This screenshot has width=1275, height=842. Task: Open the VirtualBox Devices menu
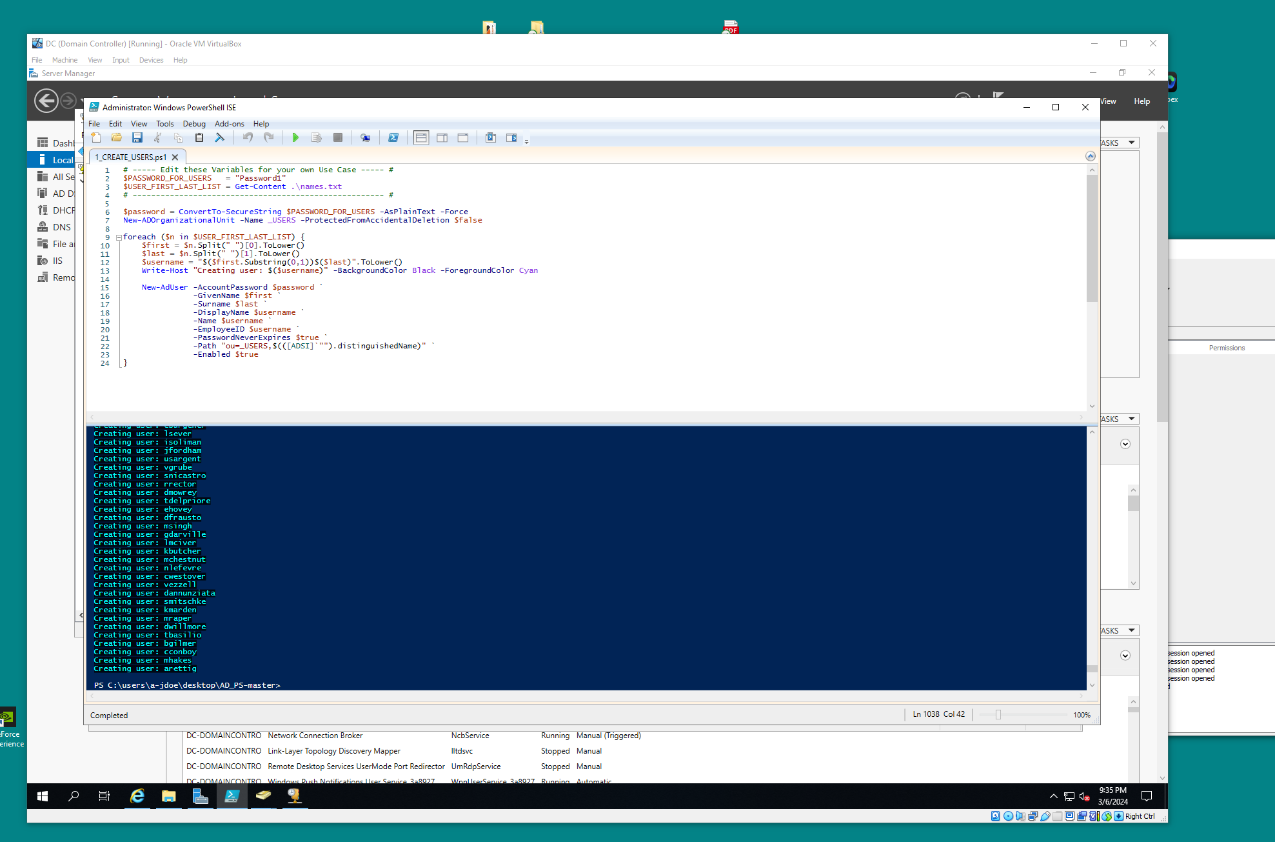(x=151, y=60)
